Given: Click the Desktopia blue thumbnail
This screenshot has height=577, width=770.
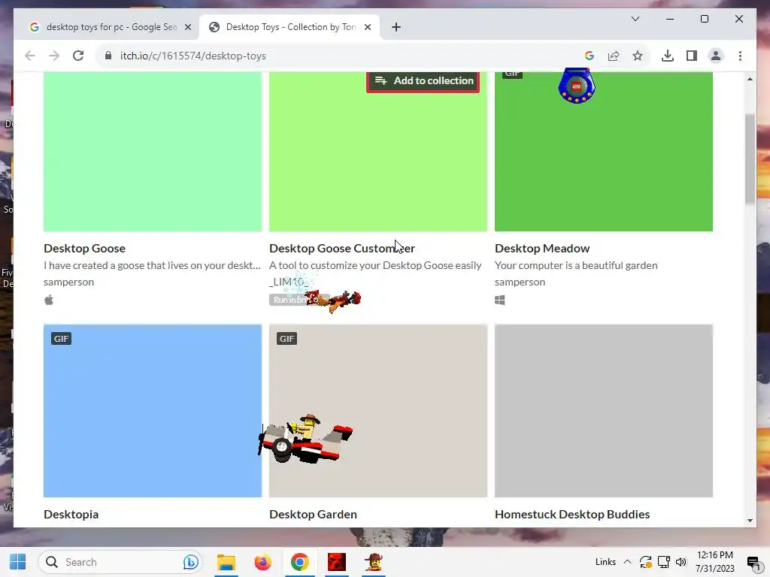Looking at the screenshot, I should click(153, 411).
